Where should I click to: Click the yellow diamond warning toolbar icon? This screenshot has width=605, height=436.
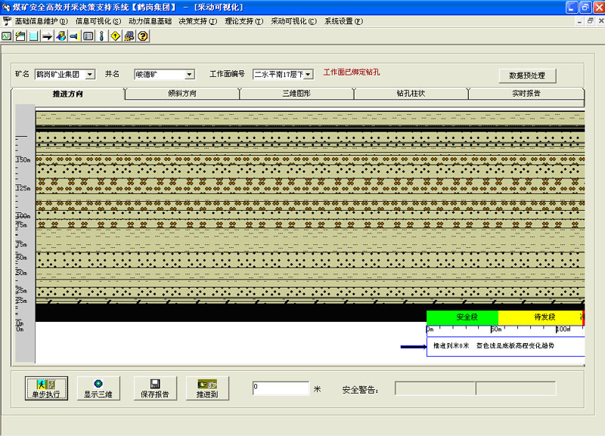[115, 36]
